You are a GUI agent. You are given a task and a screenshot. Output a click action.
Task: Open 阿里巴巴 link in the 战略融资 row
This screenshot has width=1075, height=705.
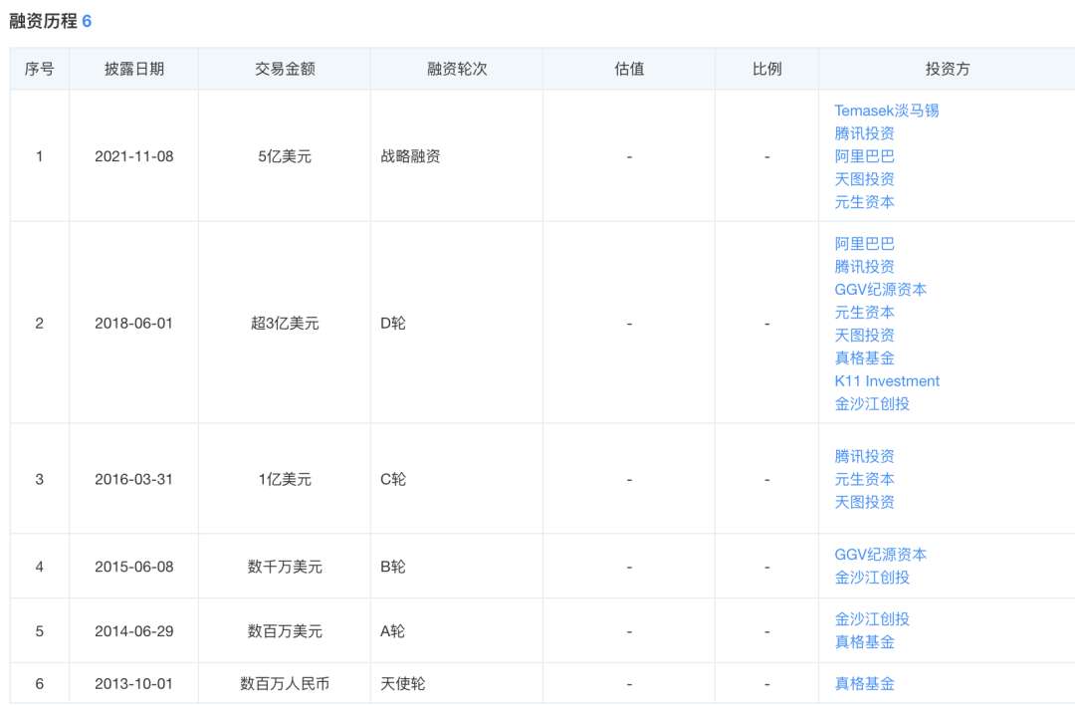tap(864, 156)
